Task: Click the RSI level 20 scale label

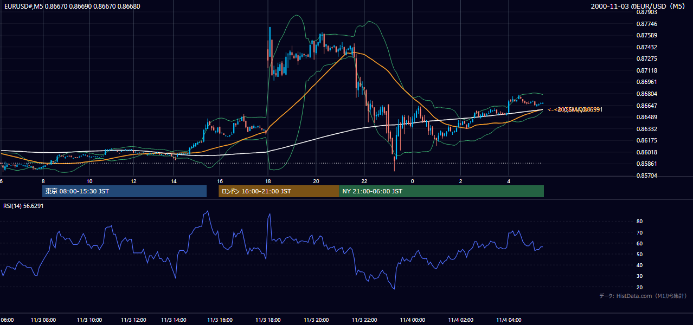Action: 640,287
